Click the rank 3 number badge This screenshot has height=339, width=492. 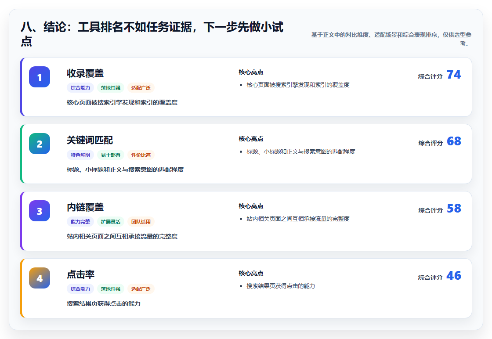click(x=40, y=211)
